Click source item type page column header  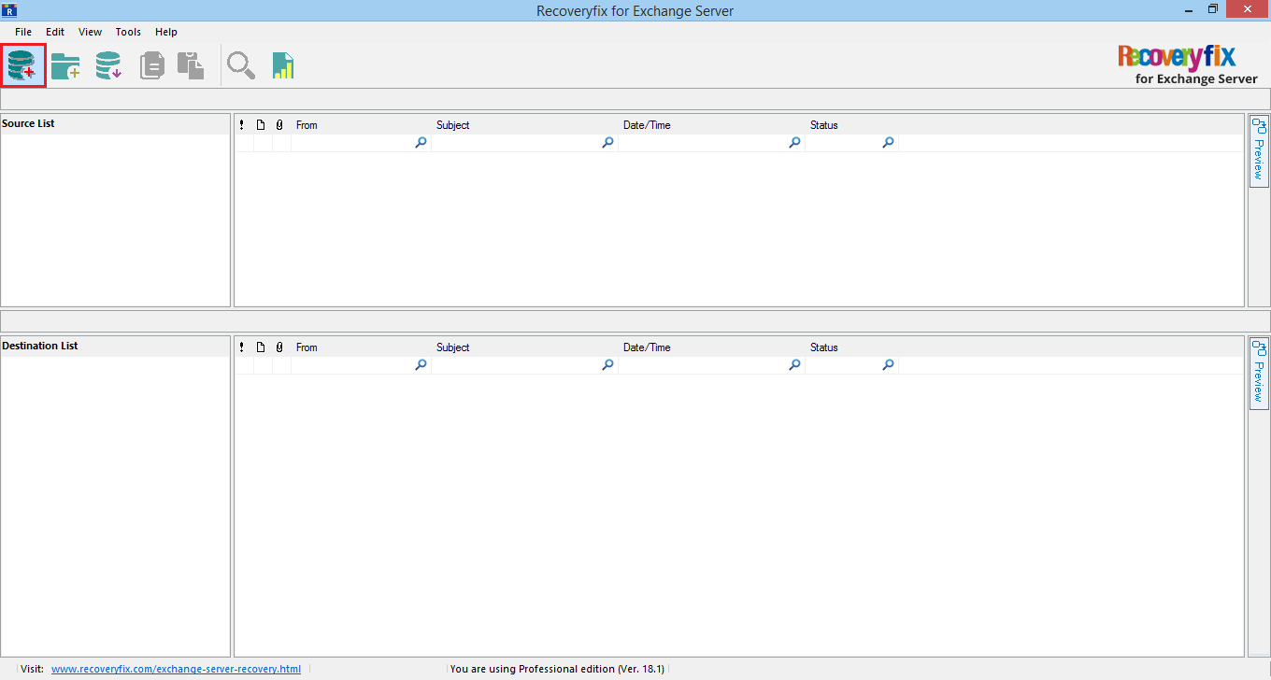(x=261, y=125)
